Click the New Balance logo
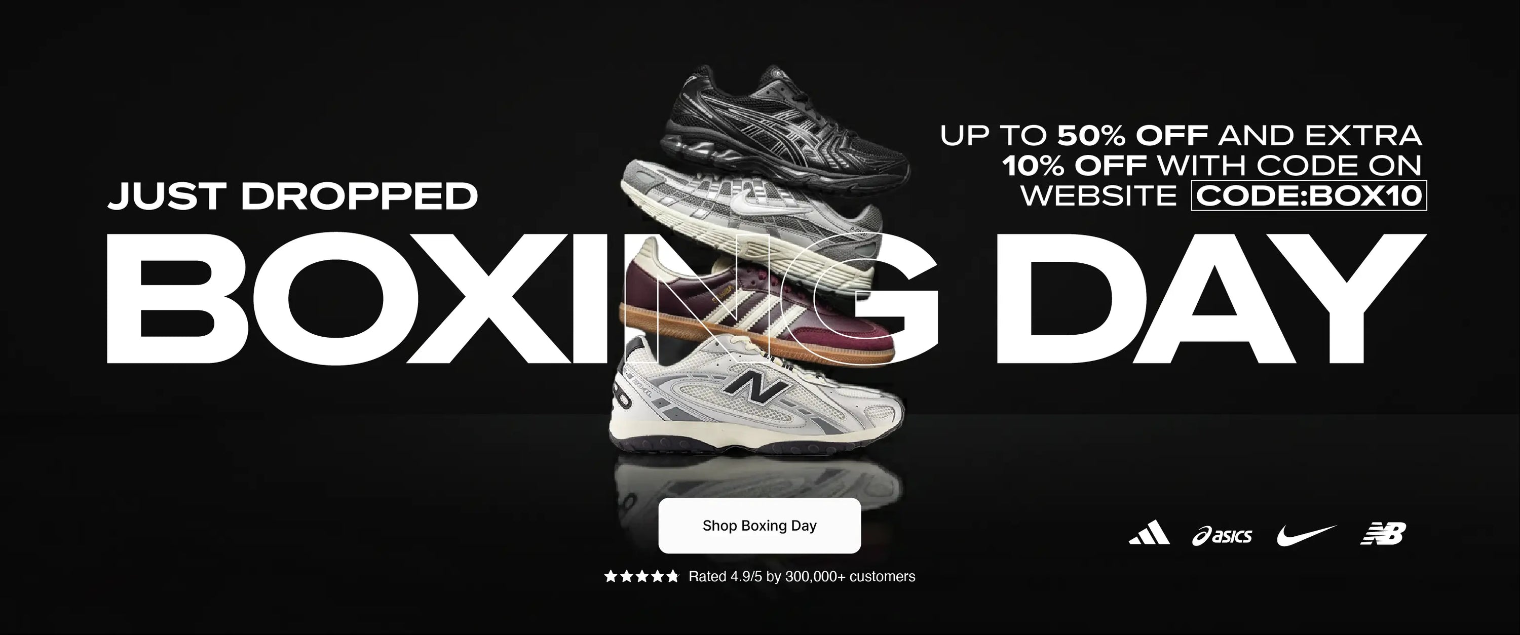 (1383, 533)
